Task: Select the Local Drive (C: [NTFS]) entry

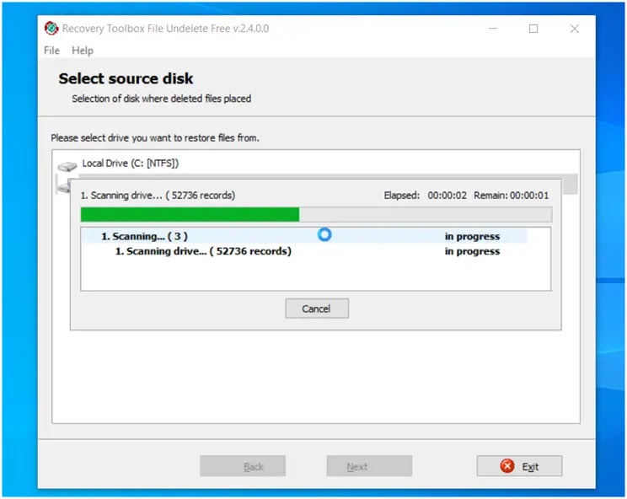Action: [x=131, y=164]
